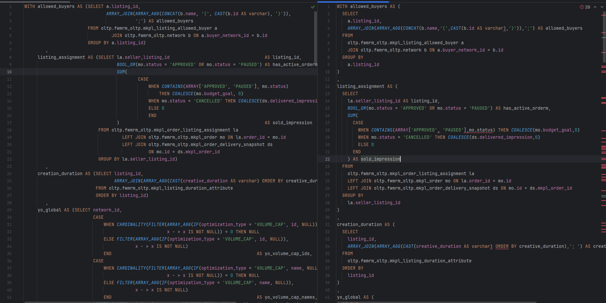Click 'GROUP BY la.seller_listing_id)' in left editor
606x303 pixels.
[138, 159]
